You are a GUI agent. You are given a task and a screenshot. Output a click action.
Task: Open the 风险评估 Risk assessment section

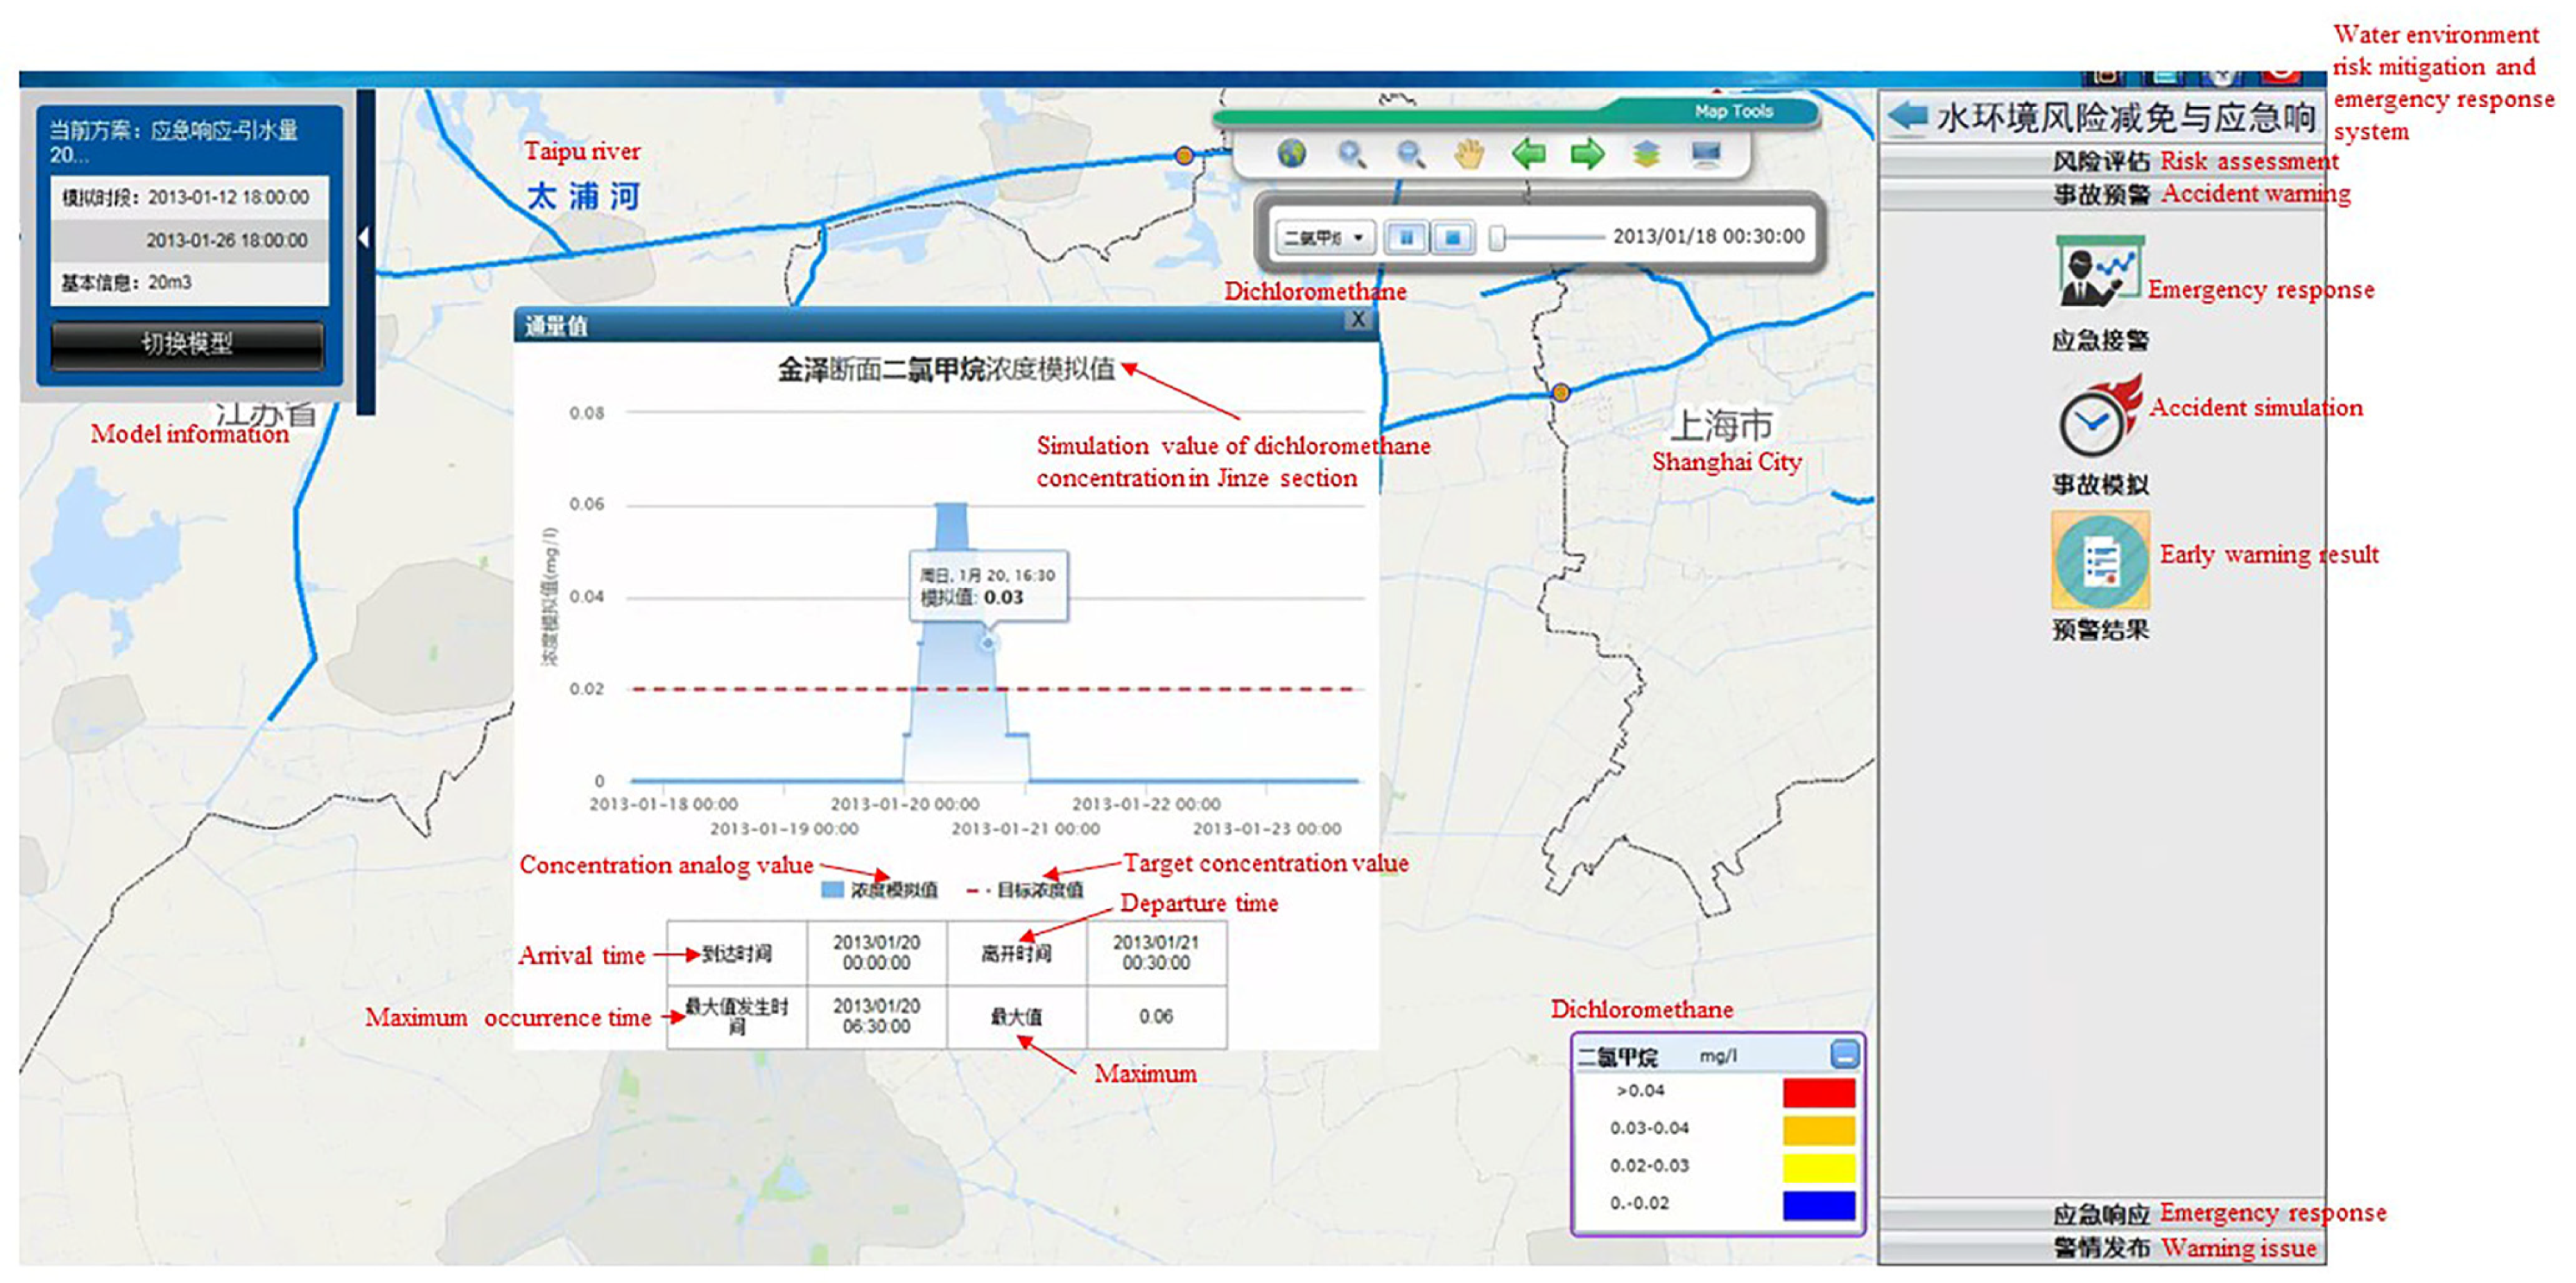[2100, 162]
